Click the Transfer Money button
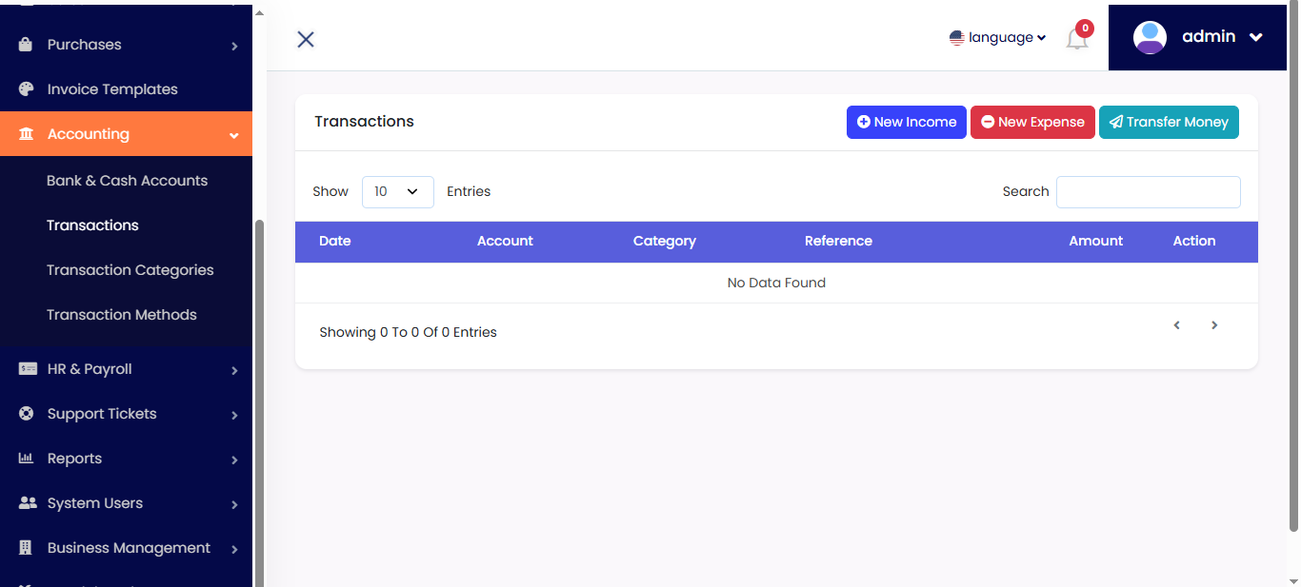 click(x=1169, y=122)
